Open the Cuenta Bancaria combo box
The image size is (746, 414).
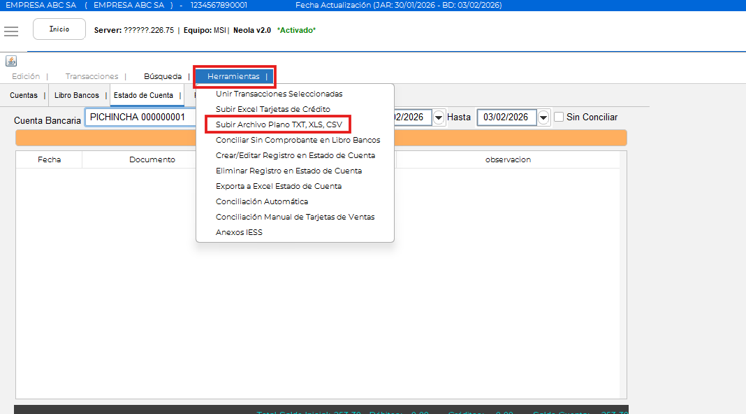pyautogui.click(x=140, y=117)
